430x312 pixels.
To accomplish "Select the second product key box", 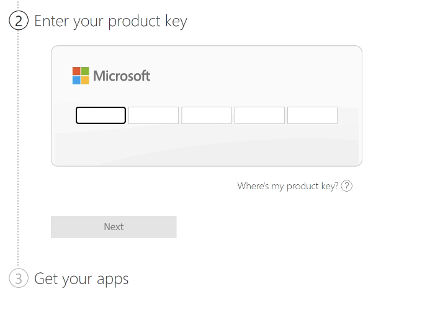I will pyautogui.click(x=153, y=115).
